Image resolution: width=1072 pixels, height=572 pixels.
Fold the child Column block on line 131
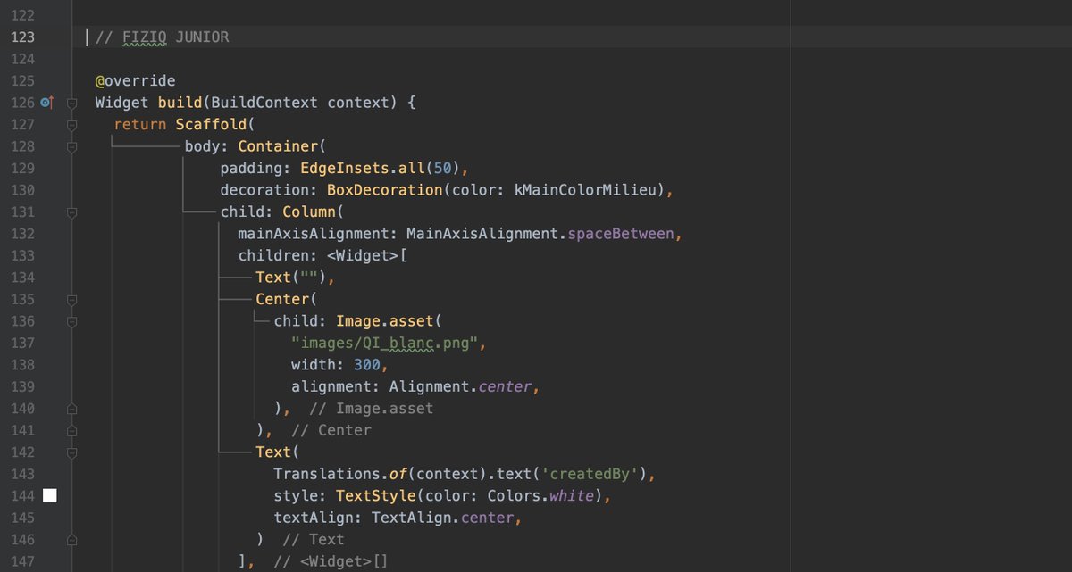pyautogui.click(x=72, y=211)
